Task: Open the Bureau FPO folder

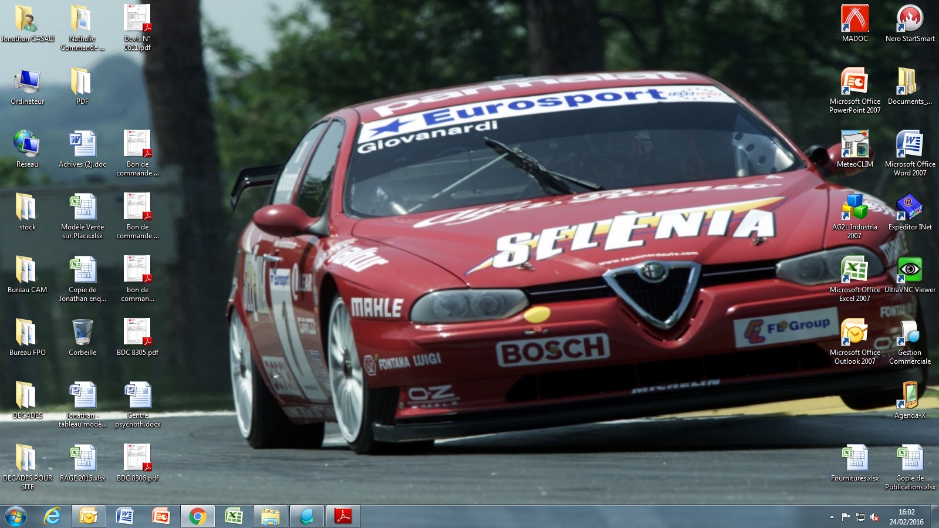Action: point(27,338)
